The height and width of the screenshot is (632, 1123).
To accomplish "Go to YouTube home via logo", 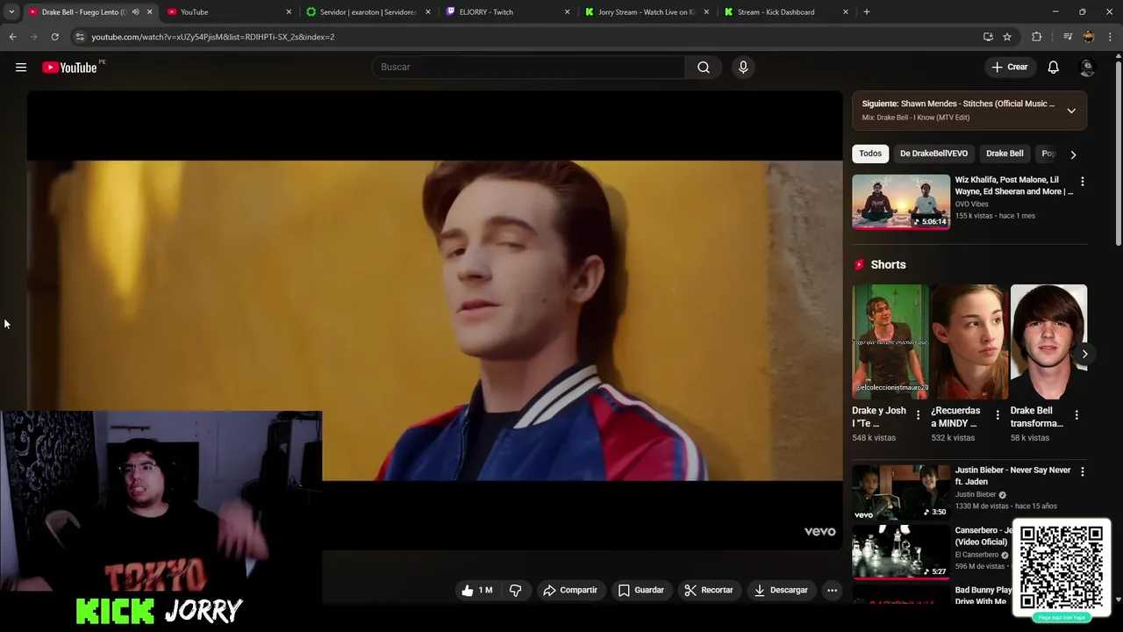I will pos(69,68).
